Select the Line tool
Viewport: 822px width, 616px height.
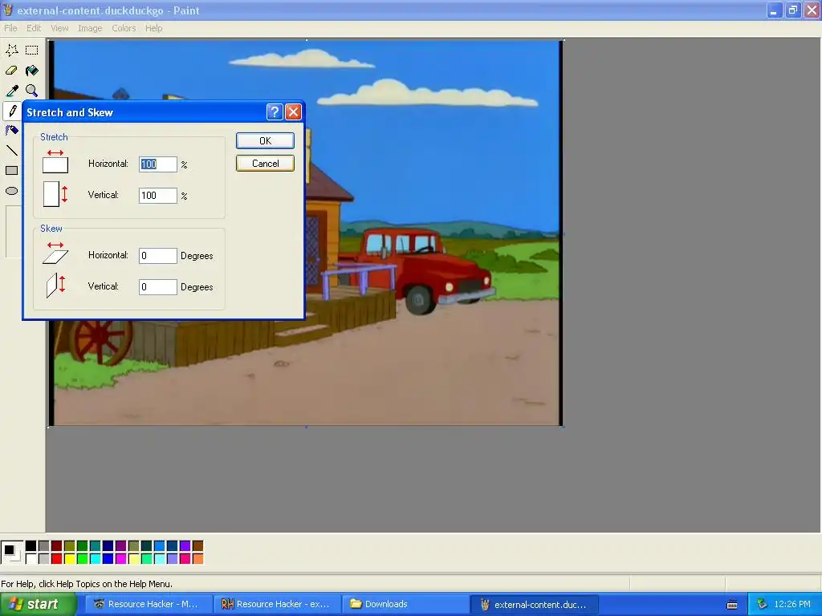[11, 151]
